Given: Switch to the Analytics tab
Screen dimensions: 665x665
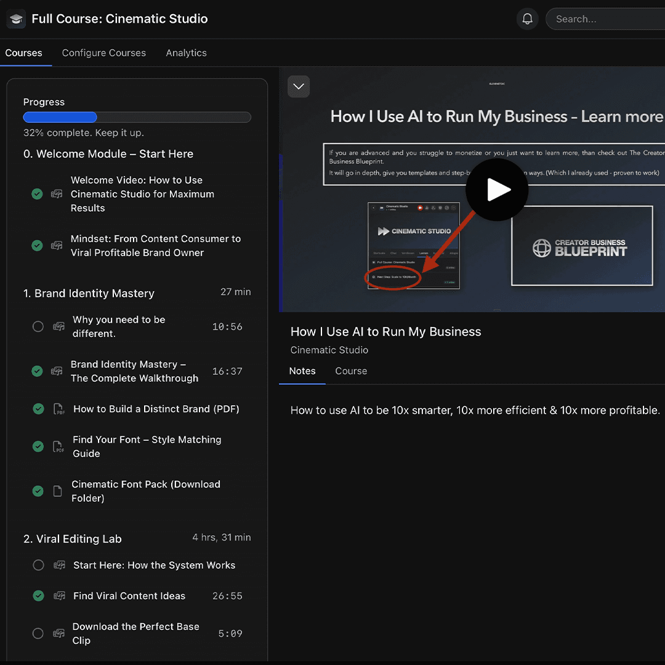Looking at the screenshot, I should 186,53.
